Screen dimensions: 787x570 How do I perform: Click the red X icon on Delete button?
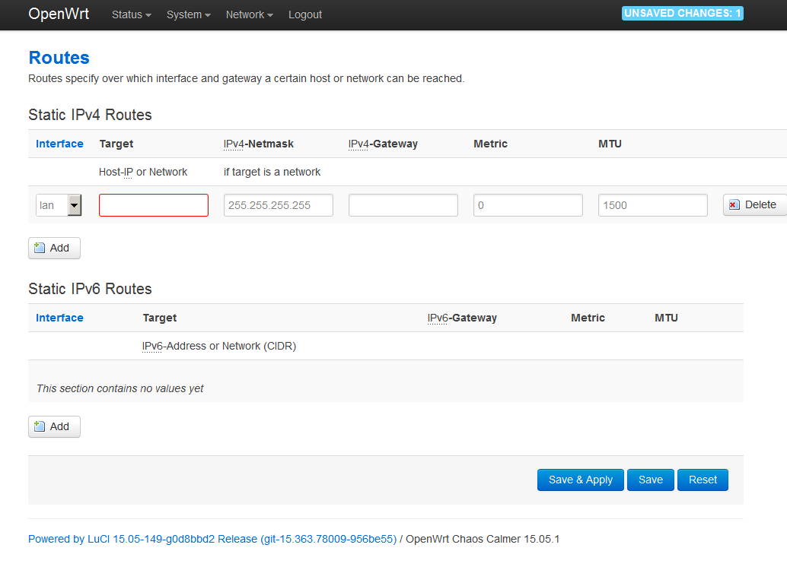[734, 204]
